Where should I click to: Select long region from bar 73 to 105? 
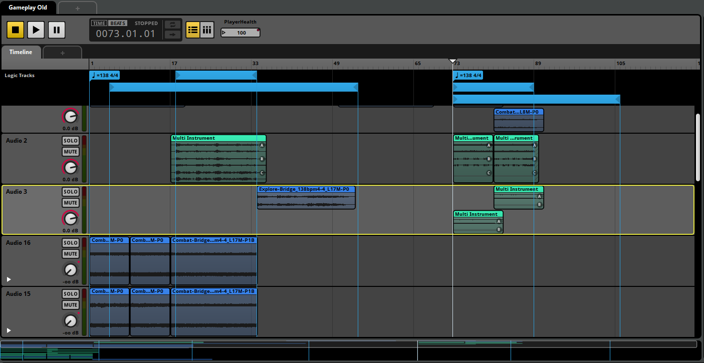click(536, 100)
